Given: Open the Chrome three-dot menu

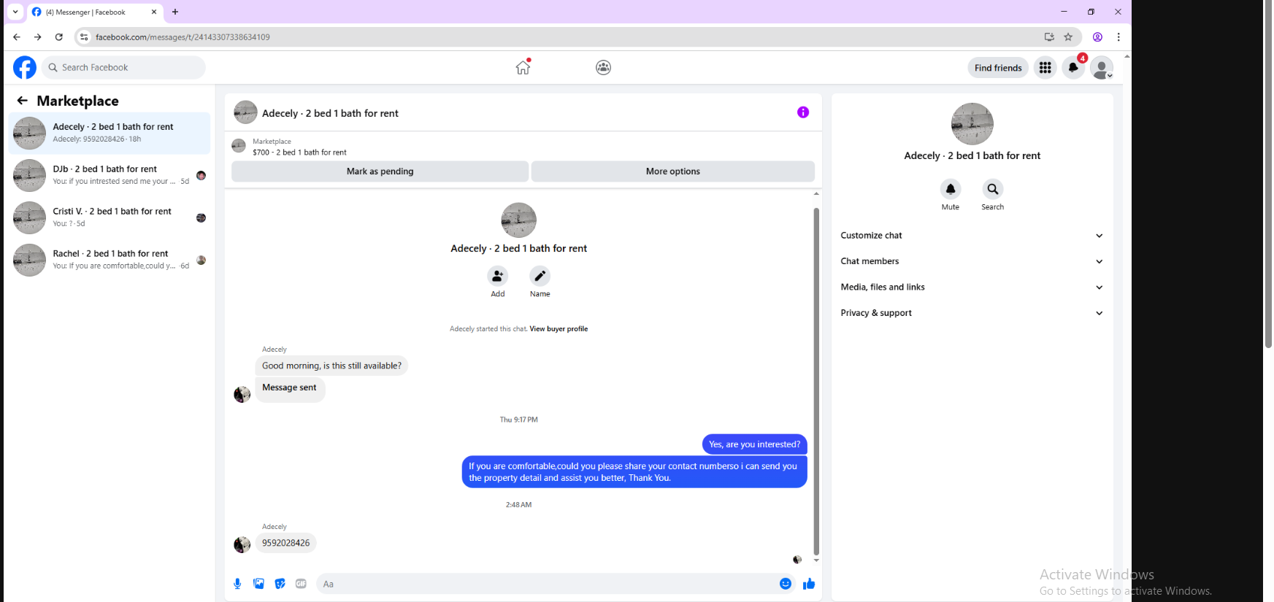Looking at the screenshot, I should 1118,37.
